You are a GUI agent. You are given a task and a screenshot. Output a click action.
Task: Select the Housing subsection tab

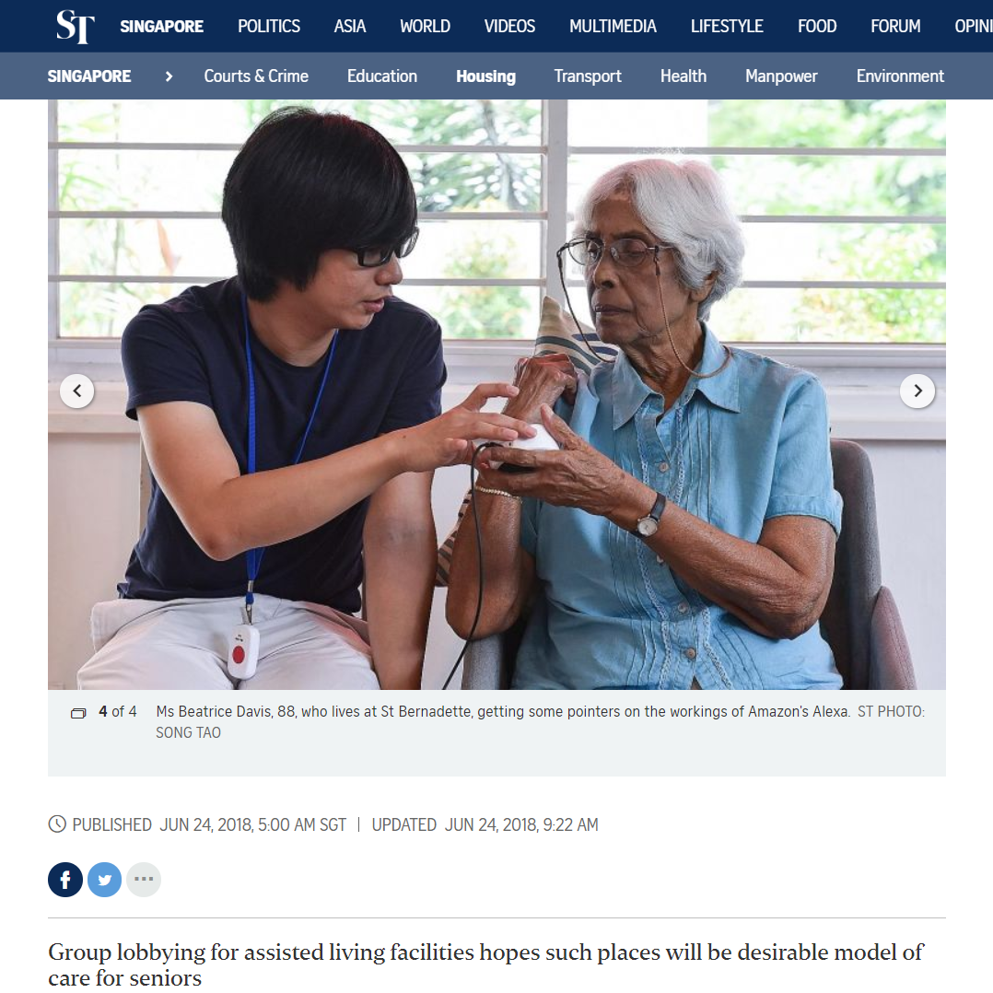click(x=485, y=76)
